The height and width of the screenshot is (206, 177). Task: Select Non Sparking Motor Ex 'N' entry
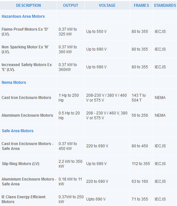coord(25,49)
